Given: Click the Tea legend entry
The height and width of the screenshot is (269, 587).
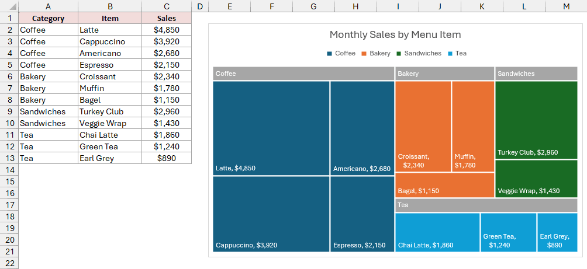Looking at the screenshot, I should [x=457, y=54].
